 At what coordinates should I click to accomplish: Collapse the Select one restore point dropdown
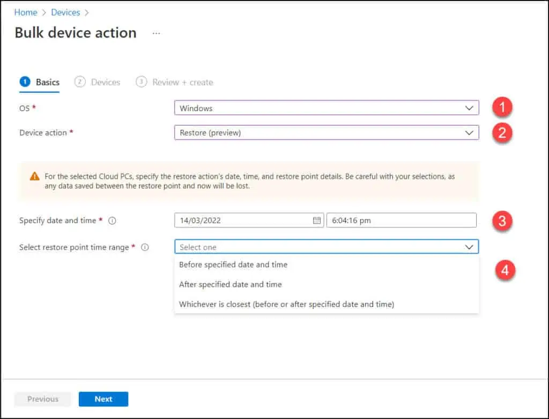pyautogui.click(x=327, y=247)
